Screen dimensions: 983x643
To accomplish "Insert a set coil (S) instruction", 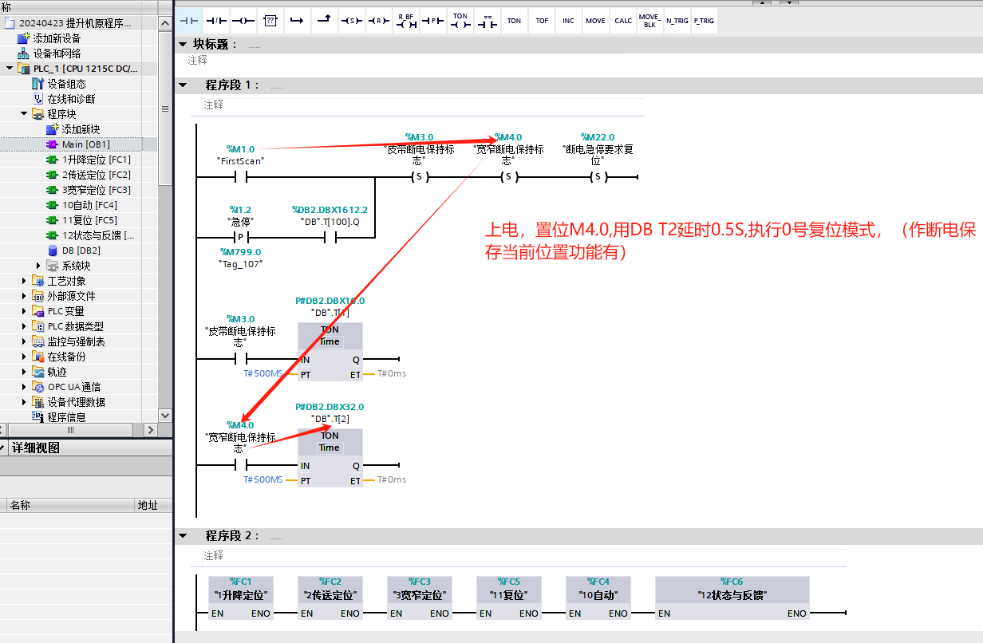I will 351,21.
